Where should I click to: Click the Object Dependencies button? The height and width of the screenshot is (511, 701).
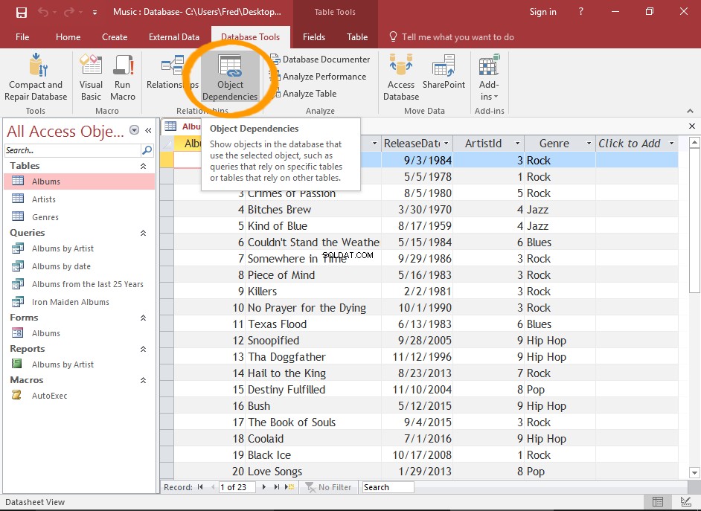click(230, 77)
